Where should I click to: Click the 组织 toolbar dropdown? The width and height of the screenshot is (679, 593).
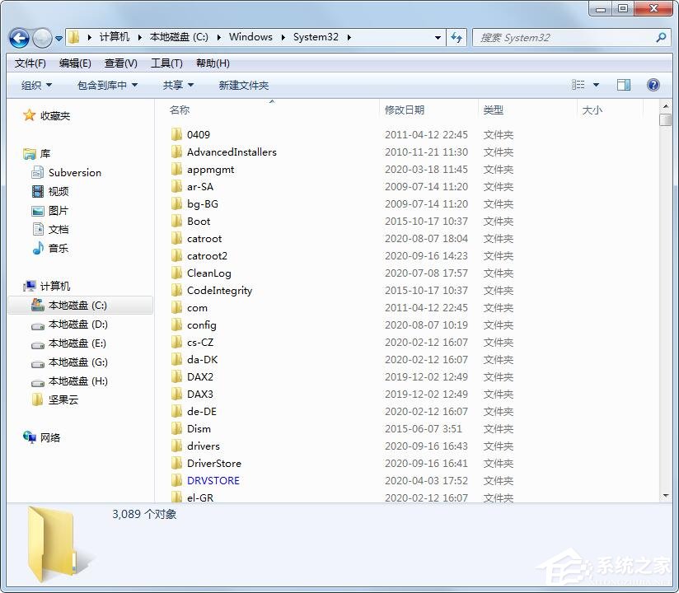pos(35,85)
